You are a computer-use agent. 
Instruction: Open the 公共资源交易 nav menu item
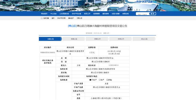point(64,14)
